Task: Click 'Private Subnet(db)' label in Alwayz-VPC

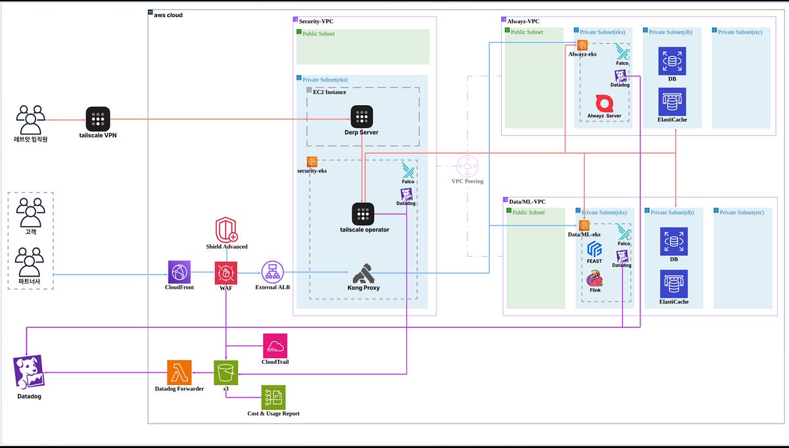Action: [671, 32]
